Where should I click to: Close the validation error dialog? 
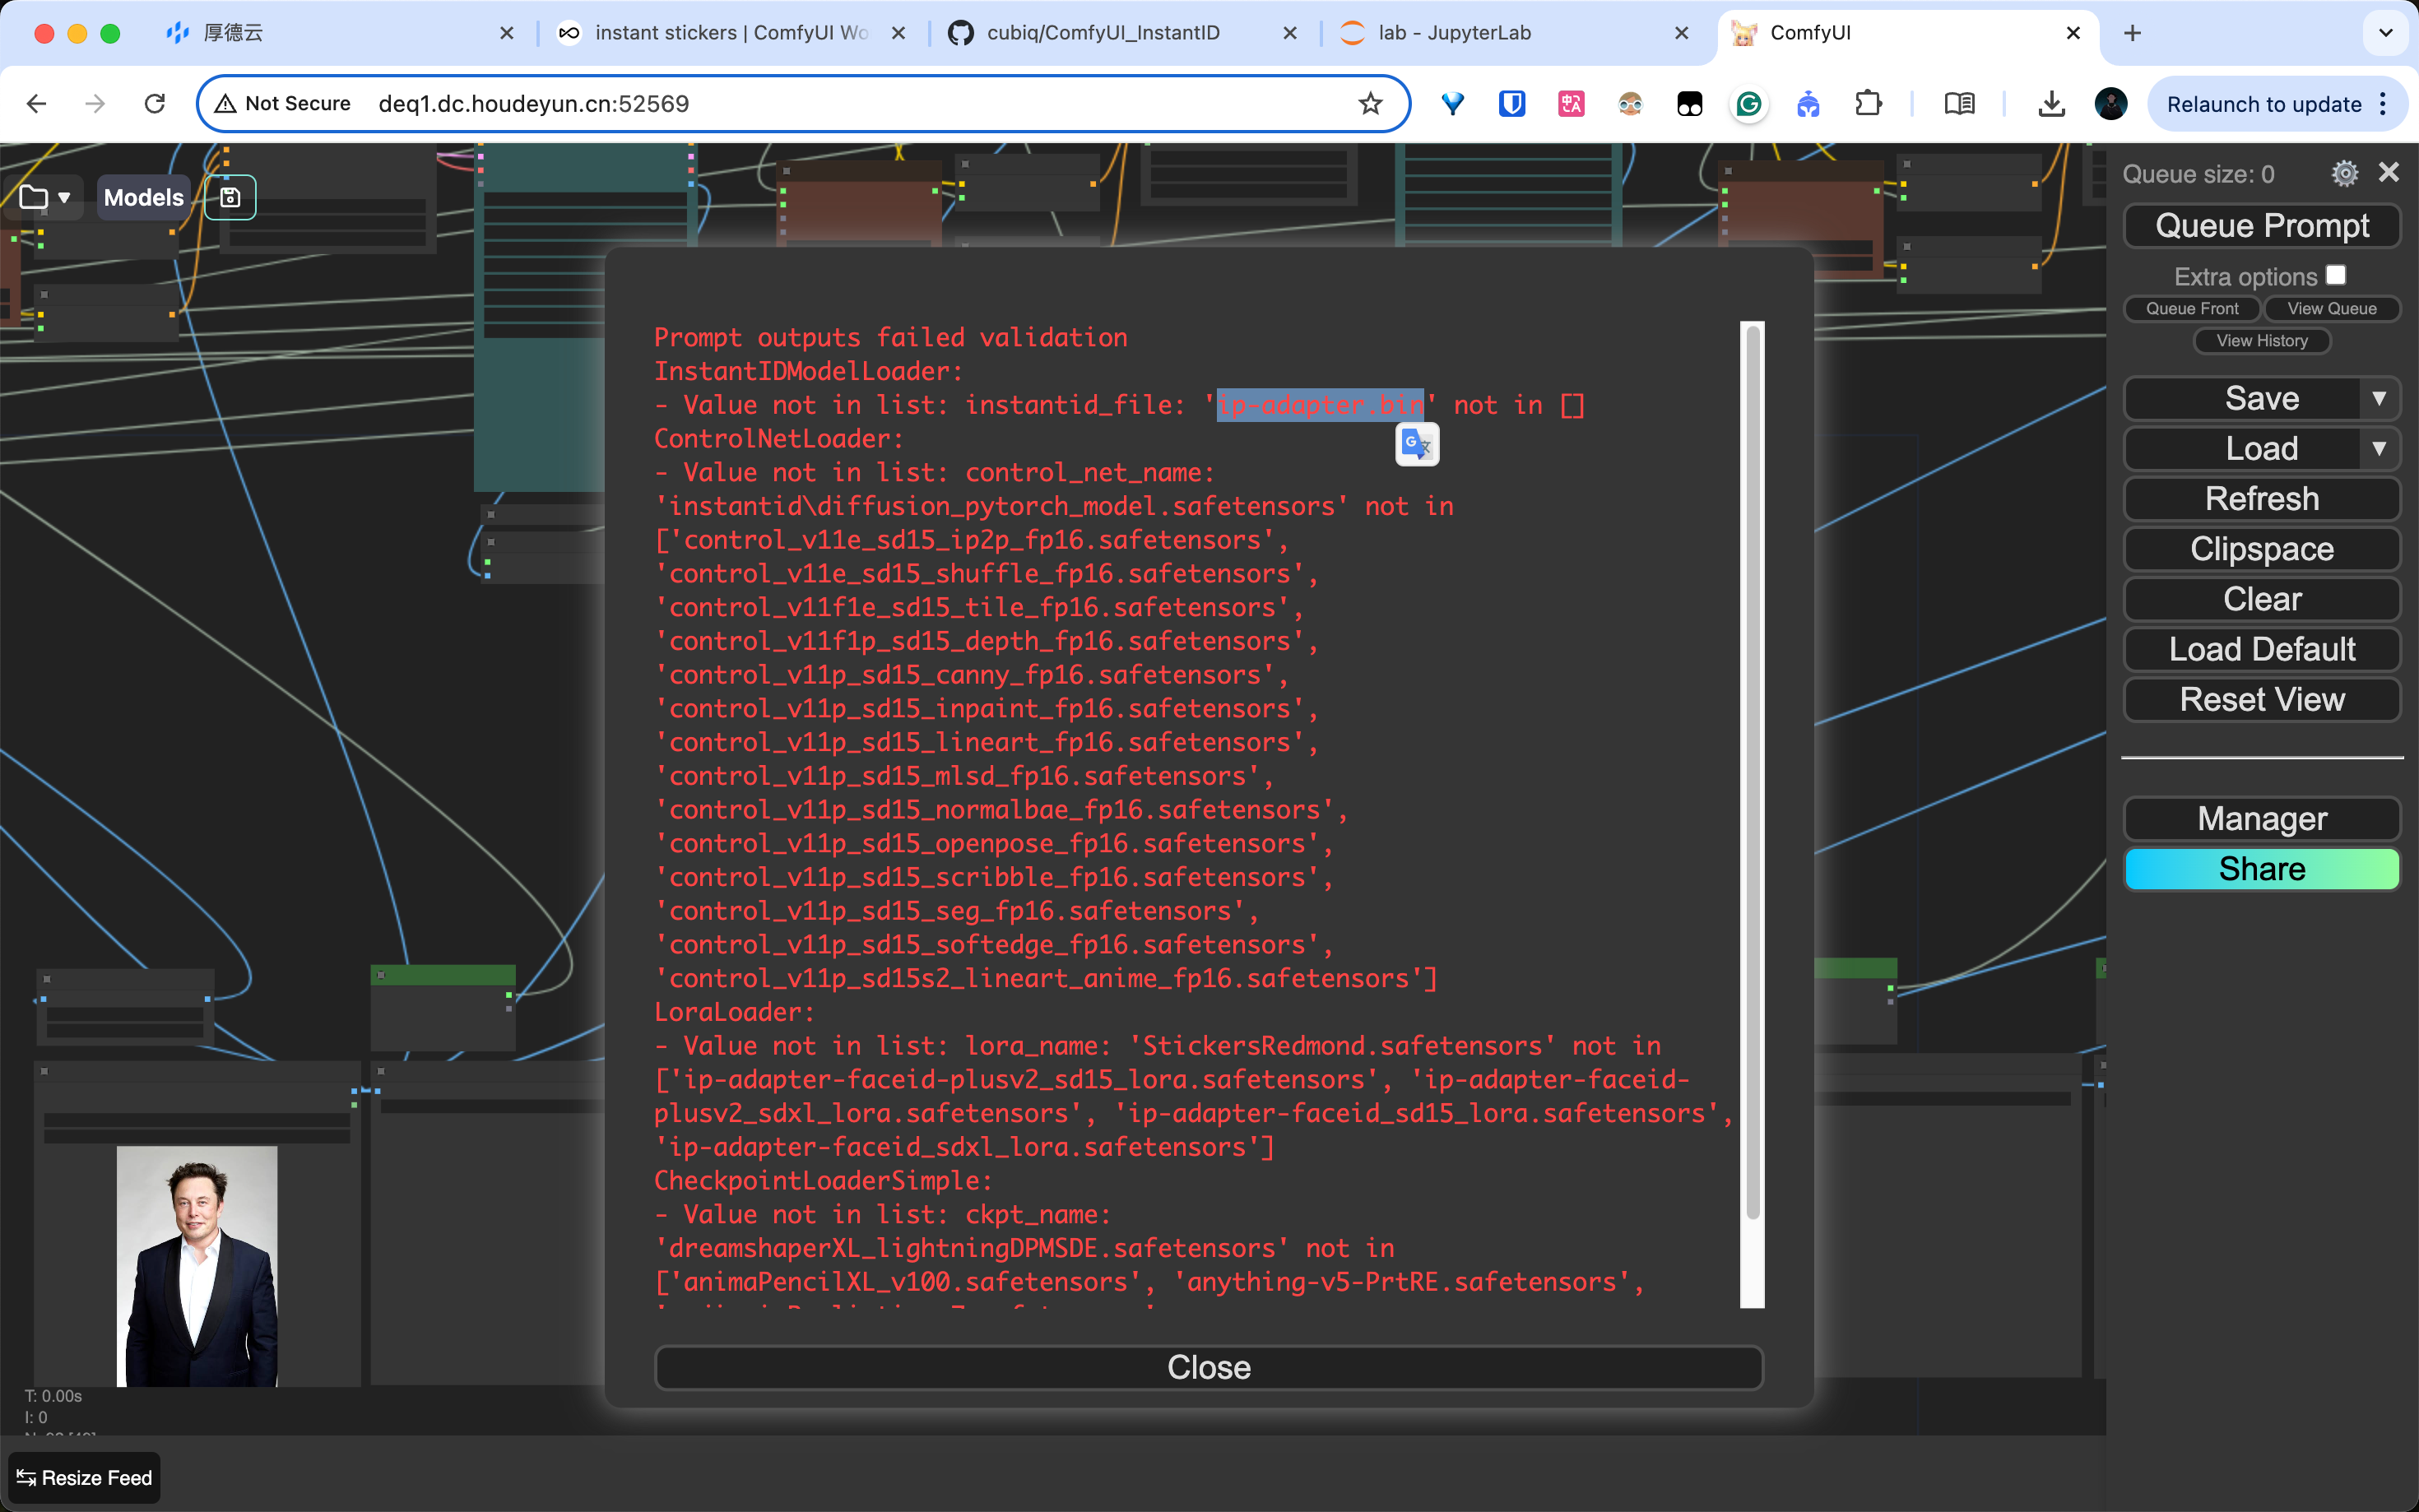coord(1208,1367)
